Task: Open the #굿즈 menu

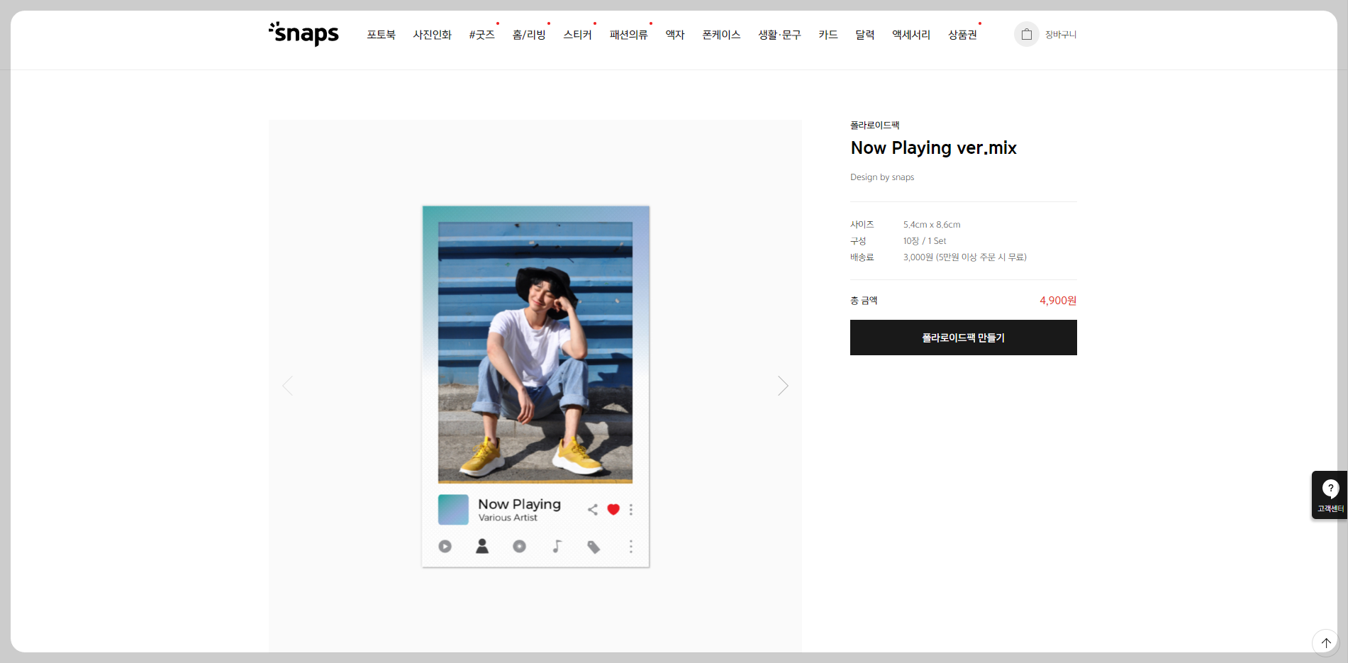Action: point(481,35)
